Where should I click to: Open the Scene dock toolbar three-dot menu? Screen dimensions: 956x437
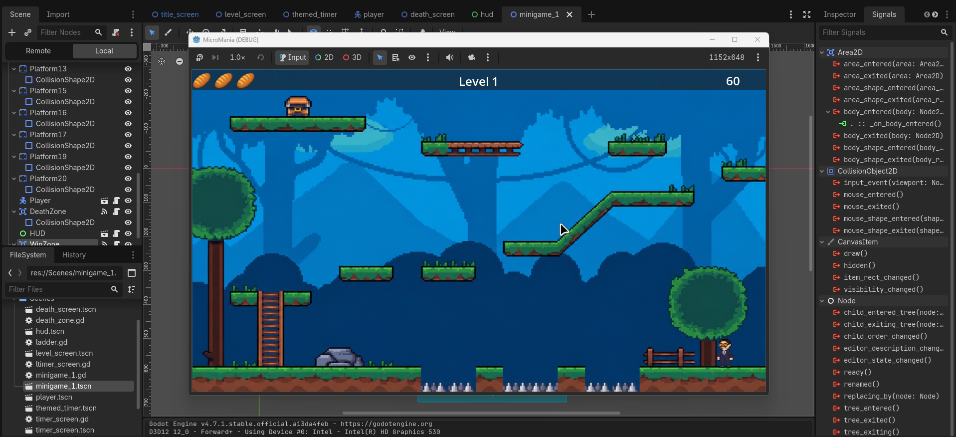coord(132,32)
